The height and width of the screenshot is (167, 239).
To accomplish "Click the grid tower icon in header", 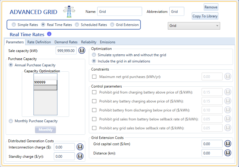I will tap(69, 11).
